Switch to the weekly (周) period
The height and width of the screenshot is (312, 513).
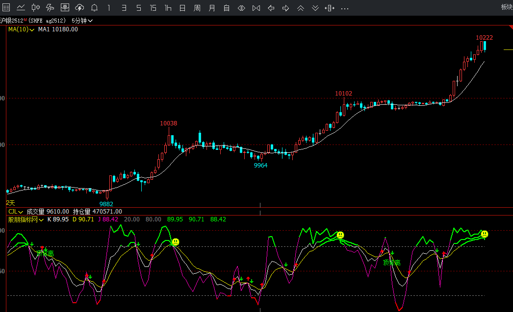[197, 8]
